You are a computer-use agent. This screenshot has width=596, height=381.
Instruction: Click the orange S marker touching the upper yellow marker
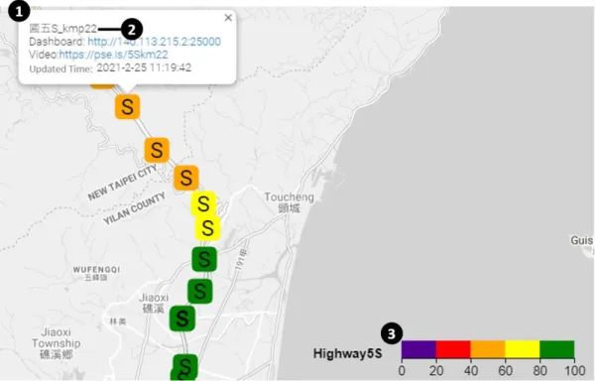[186, 178]
